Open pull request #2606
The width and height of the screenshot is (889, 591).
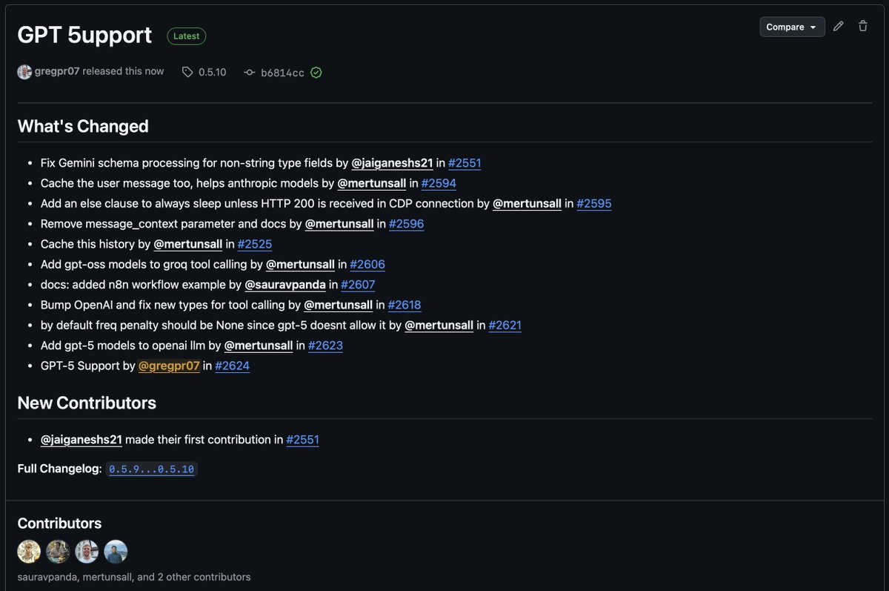click(367, 264)
